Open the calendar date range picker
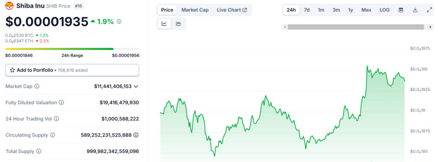Screen dimensions: 438x162 click(401, 10)
